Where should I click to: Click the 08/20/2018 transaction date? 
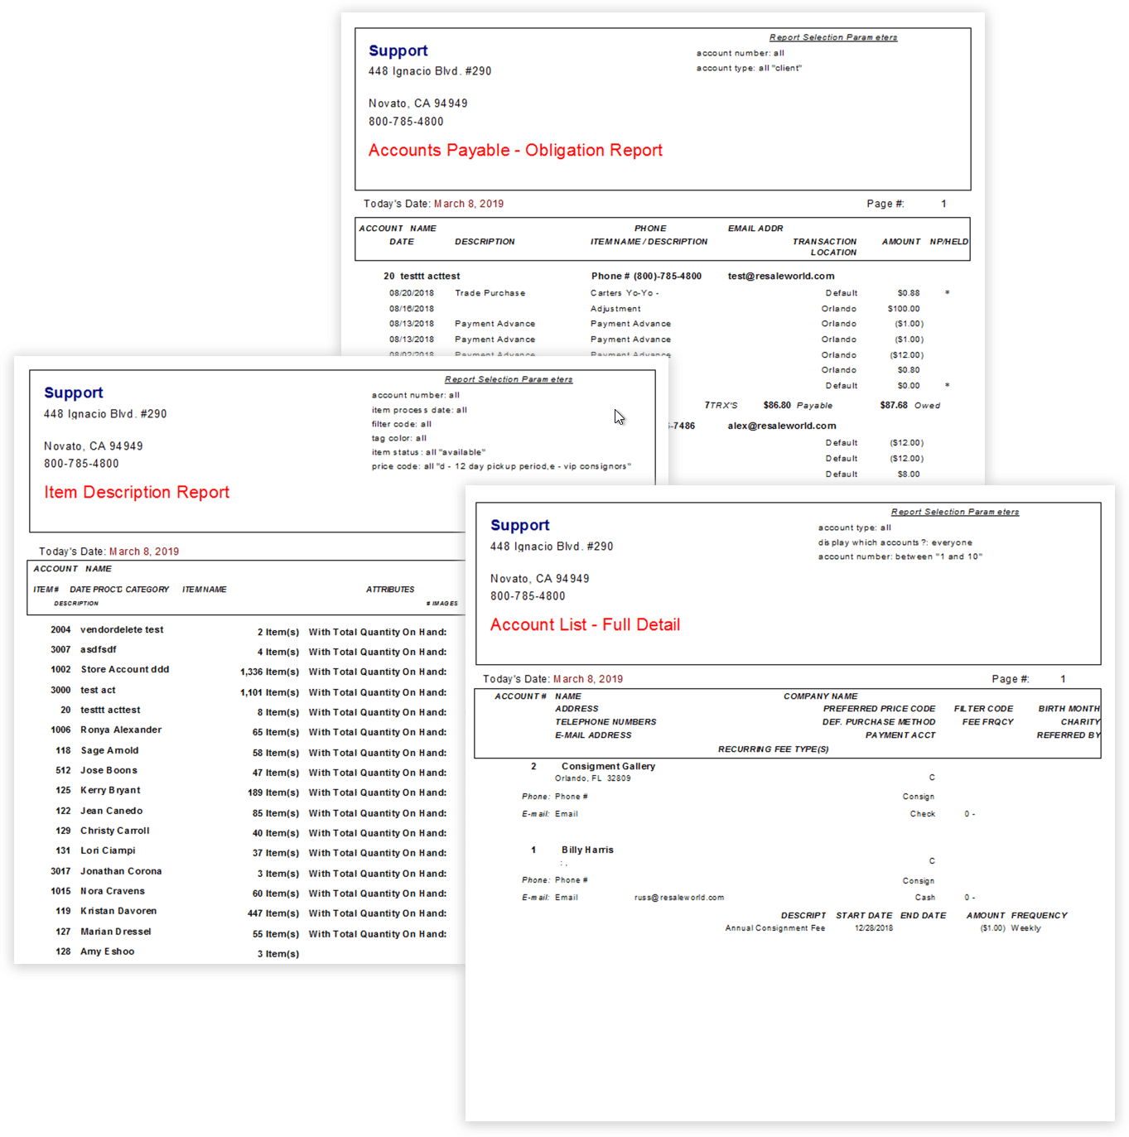pyautogui.click(x=412, y=293)
